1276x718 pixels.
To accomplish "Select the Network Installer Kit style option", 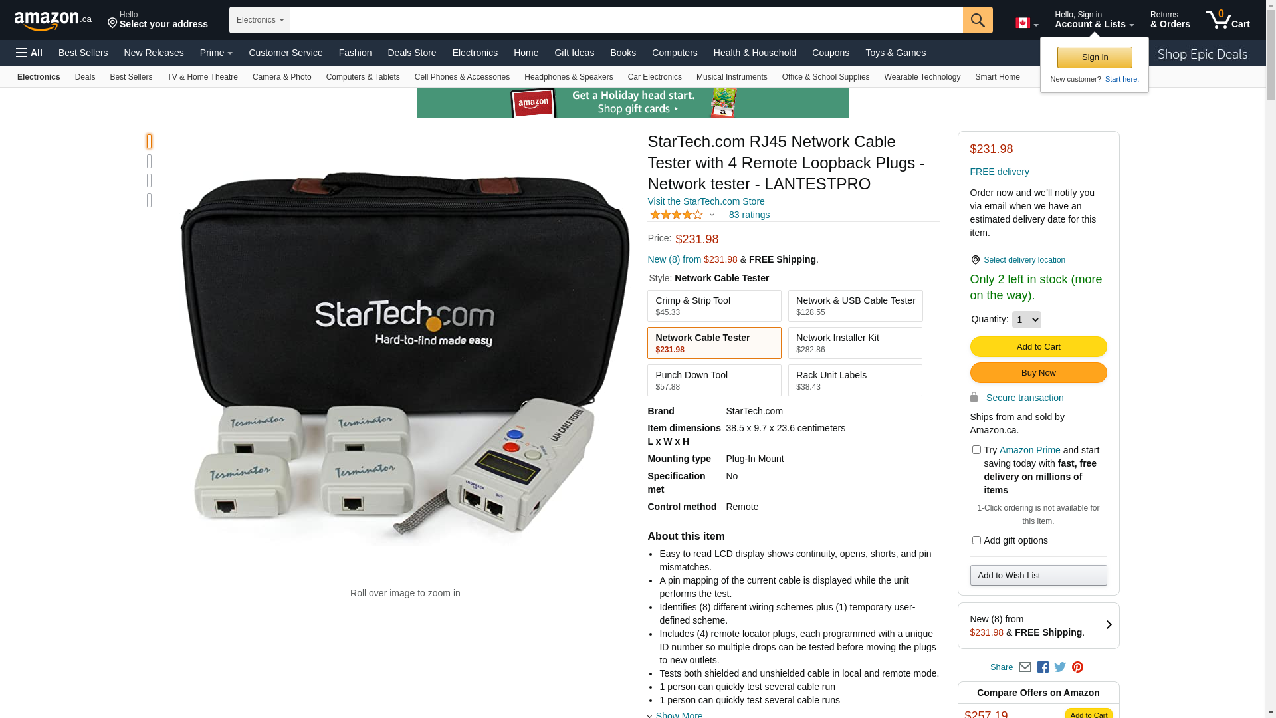I will [855, 343].
